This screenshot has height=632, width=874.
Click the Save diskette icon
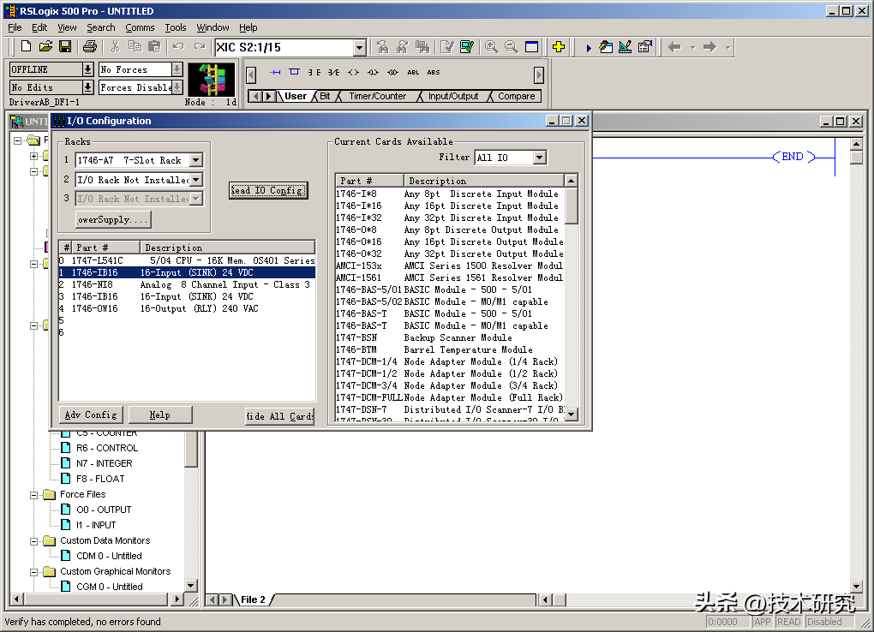64,47
